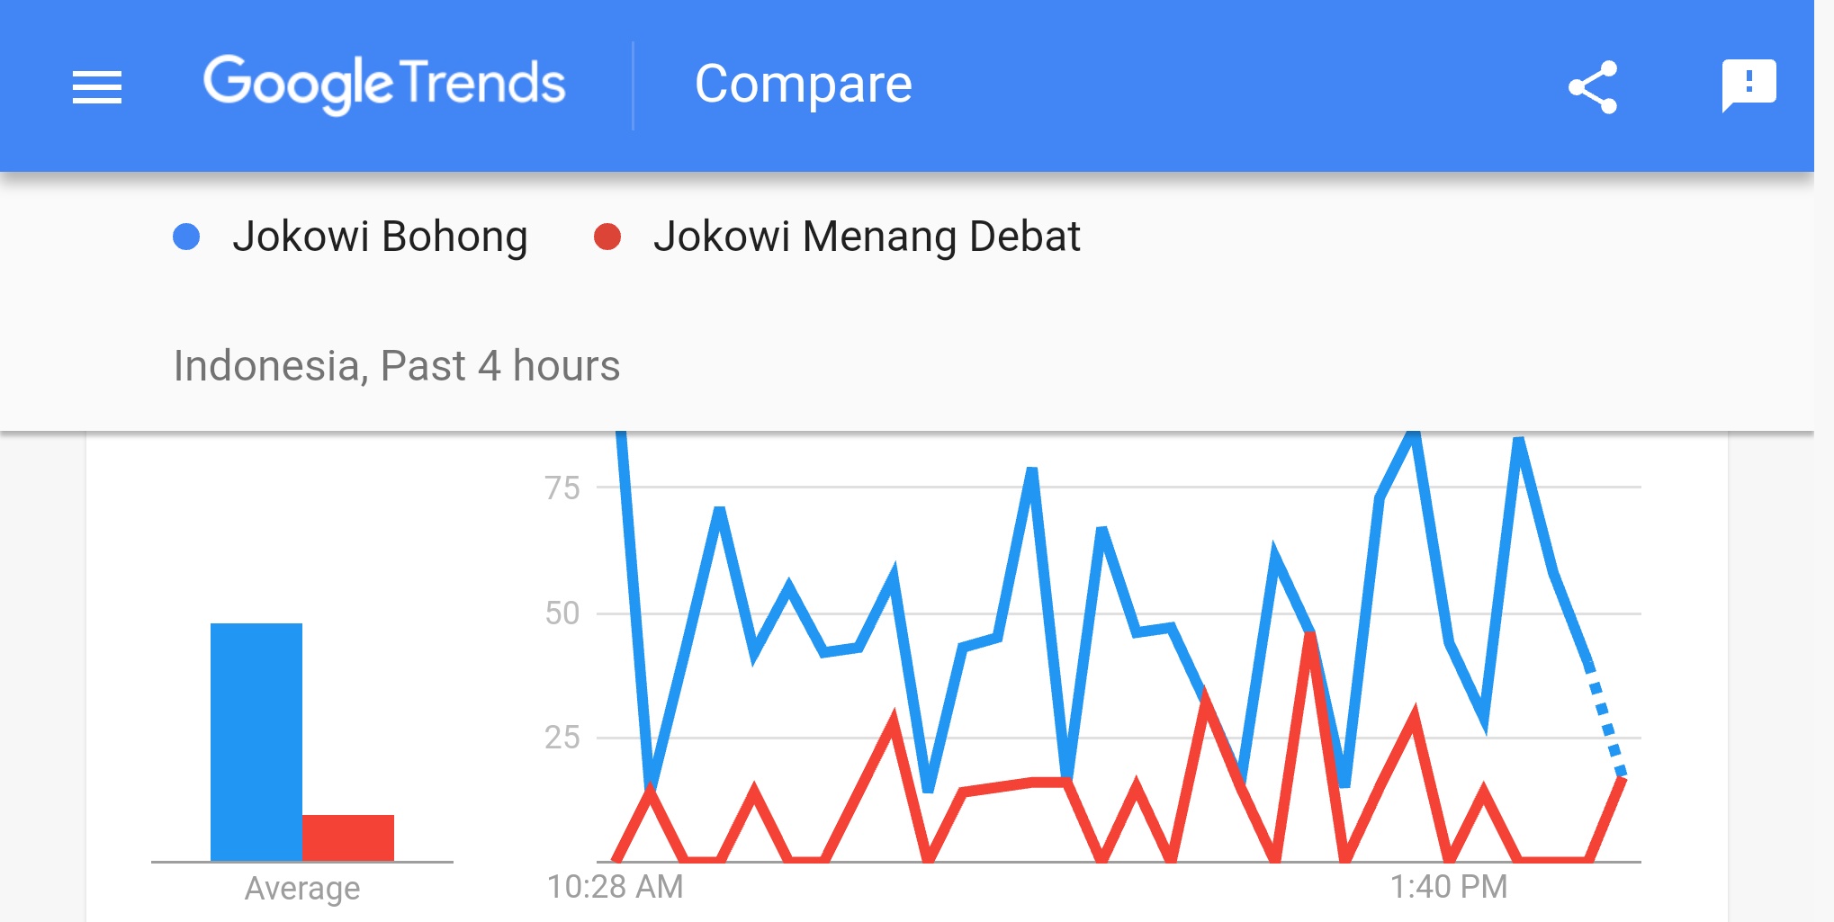Click the 50 y-axis value label

562,613
